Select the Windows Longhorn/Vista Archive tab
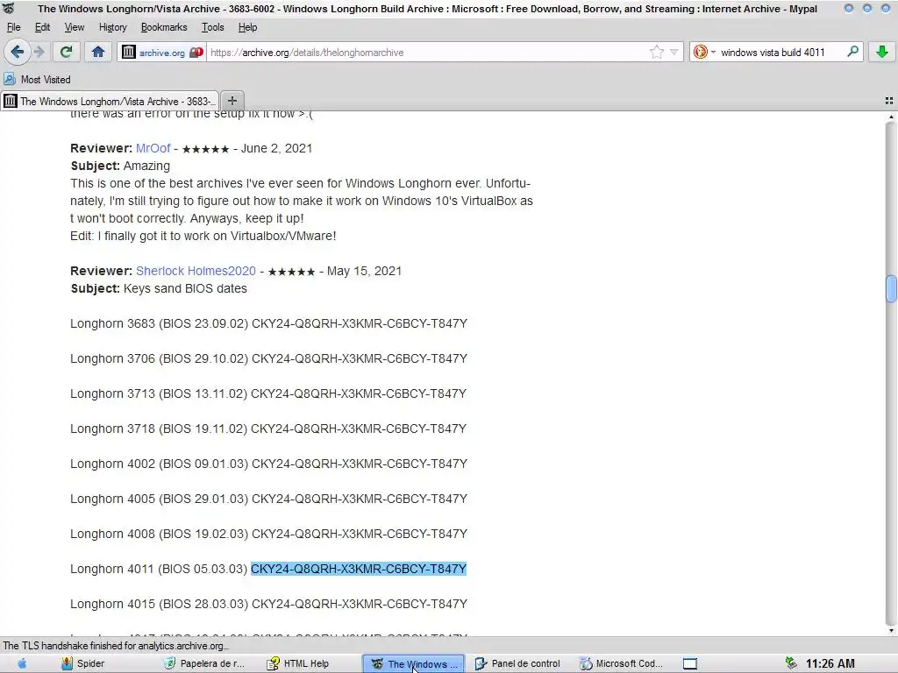This screenshot has width=898, height=673. 110,102
